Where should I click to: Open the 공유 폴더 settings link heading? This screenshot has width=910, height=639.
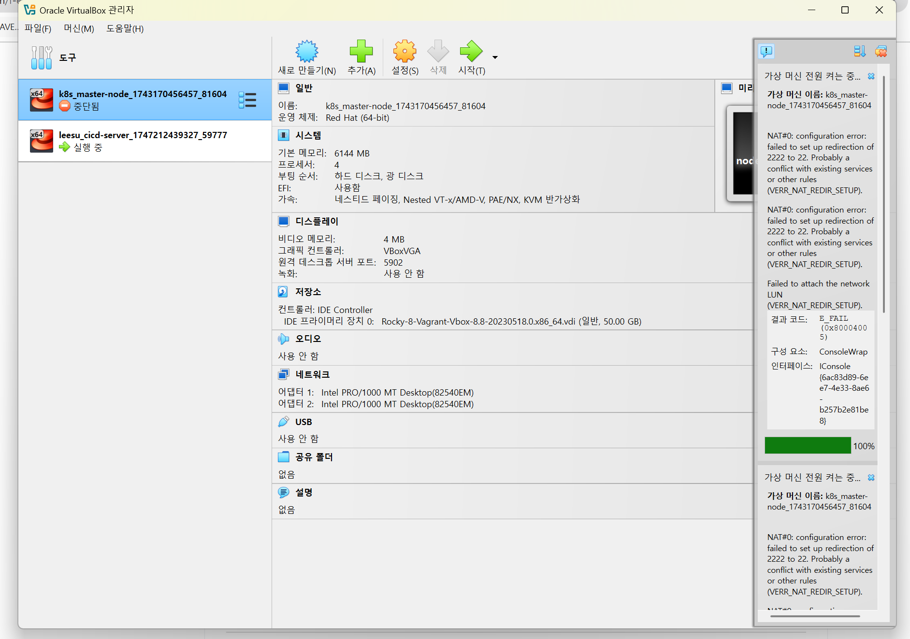coord(314,457)
